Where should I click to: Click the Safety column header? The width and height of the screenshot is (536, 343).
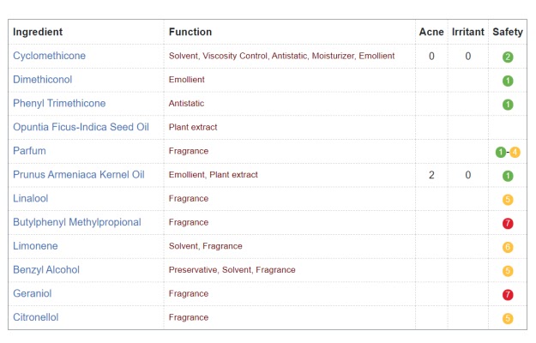508,32
